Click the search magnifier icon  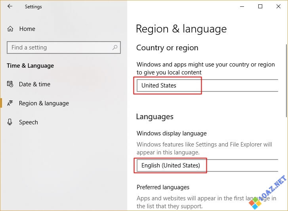click(115, 48)
